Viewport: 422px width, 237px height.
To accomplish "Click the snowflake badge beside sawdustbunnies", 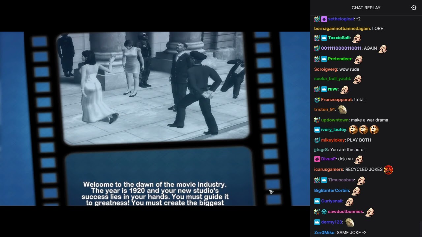I will coord(324,212).
